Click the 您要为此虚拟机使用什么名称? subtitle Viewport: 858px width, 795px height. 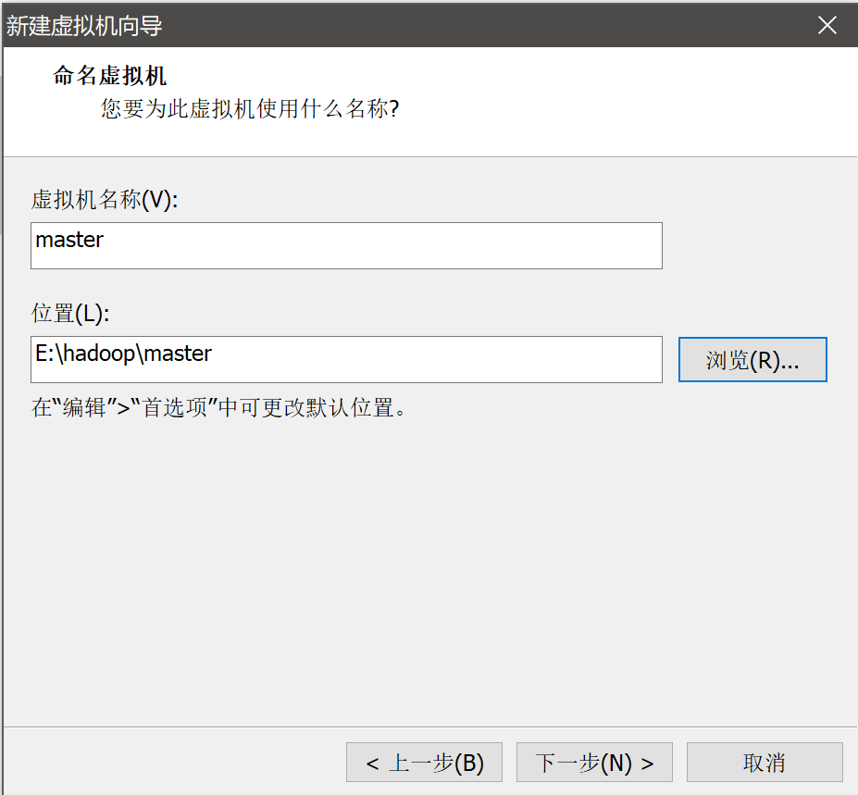point(250,110)
